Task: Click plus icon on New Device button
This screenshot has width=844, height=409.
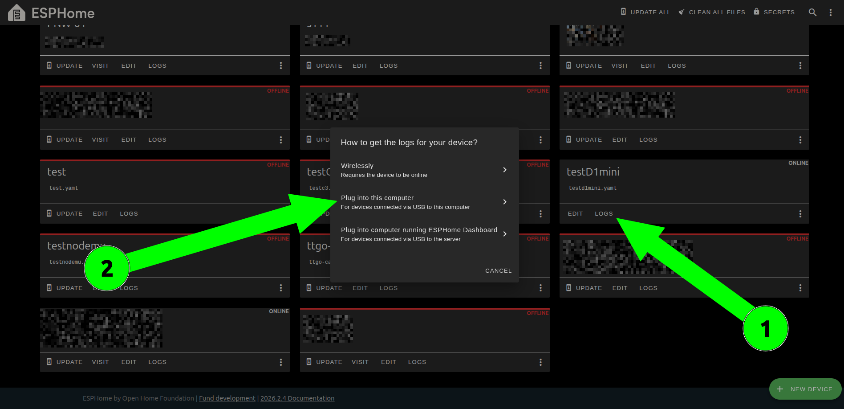Action: (x=780, y=389)
